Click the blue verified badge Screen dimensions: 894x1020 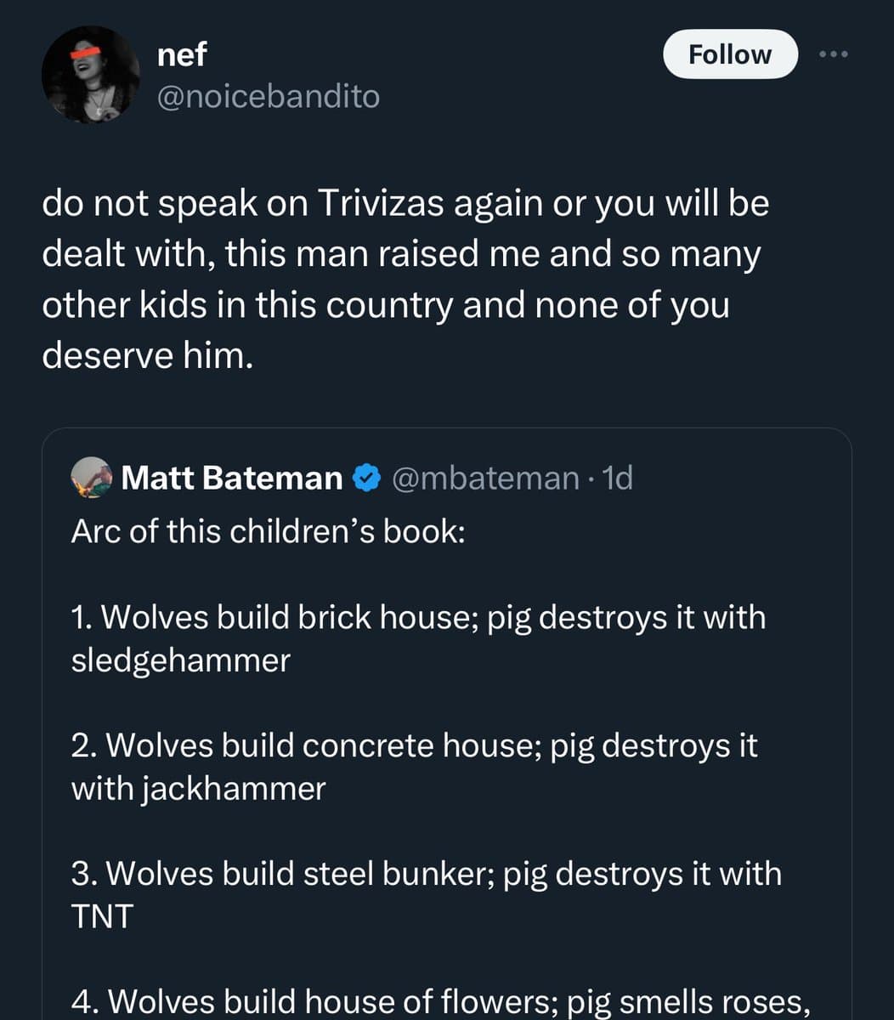(x=366, y=479)
